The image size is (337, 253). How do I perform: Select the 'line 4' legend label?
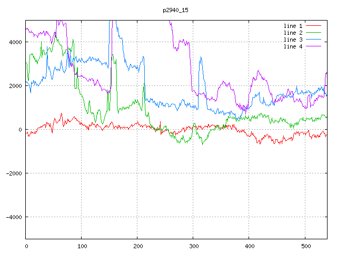click(x=293, y=46)
